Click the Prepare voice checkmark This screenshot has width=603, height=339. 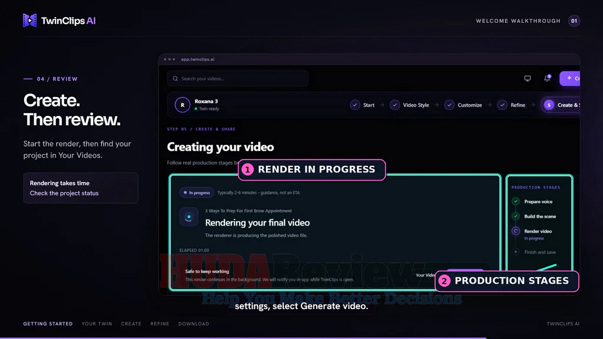point(516,201)
